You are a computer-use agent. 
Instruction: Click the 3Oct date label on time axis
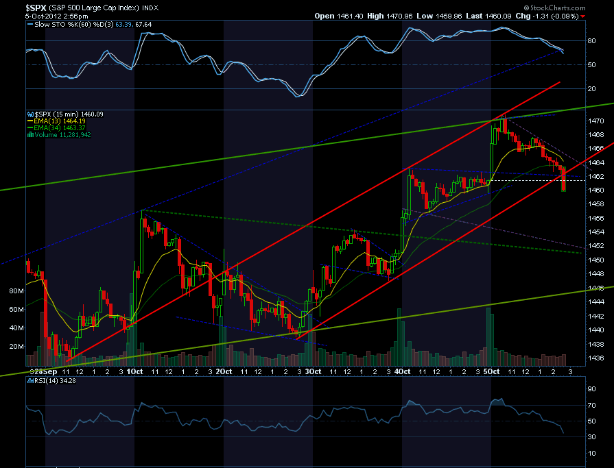point(313,371)
